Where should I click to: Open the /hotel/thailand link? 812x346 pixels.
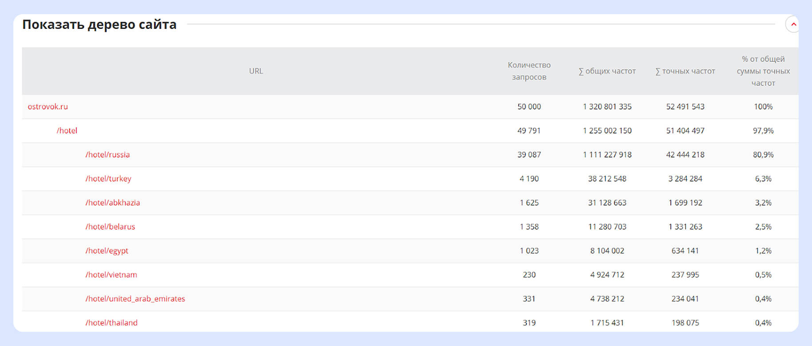click(111, 322)
